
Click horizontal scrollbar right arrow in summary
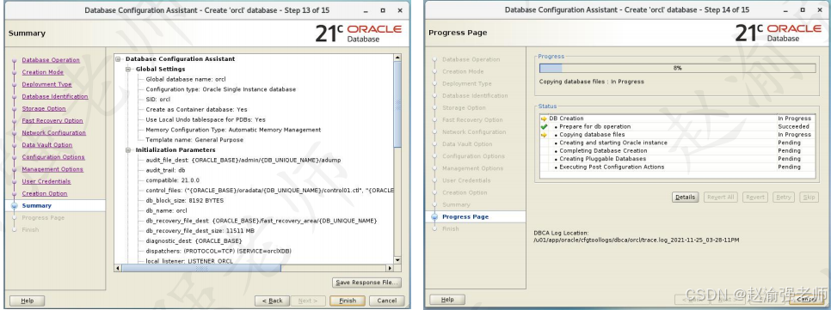390,269
